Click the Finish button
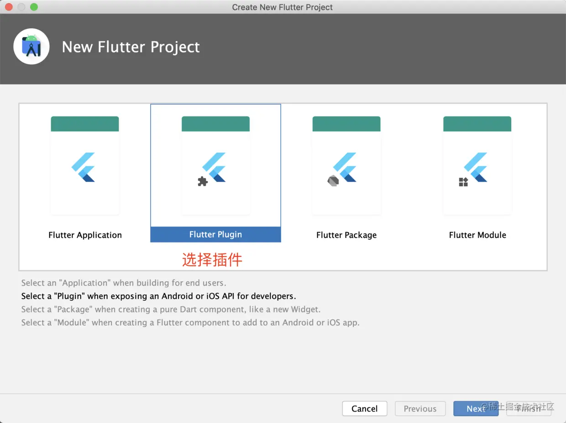Viewport: 566px width, 423px height. (x=529, y=409)
